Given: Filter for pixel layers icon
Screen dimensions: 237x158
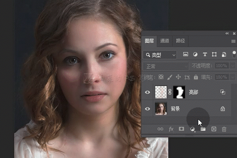Looking at the screenshot, I should tap(186, 54).
